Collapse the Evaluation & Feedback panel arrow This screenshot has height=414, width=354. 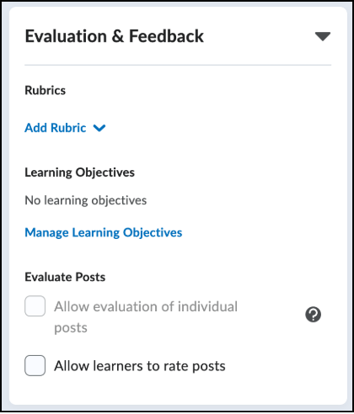(323, 36)
